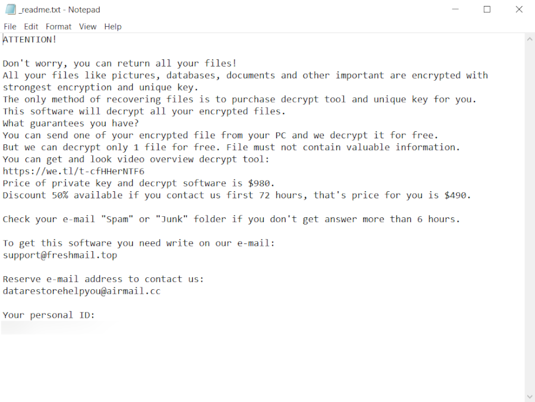The width and height of the screenshot is (535, 402).
Task: Click the blurred personal ID value
Action: tap(48, 327)
